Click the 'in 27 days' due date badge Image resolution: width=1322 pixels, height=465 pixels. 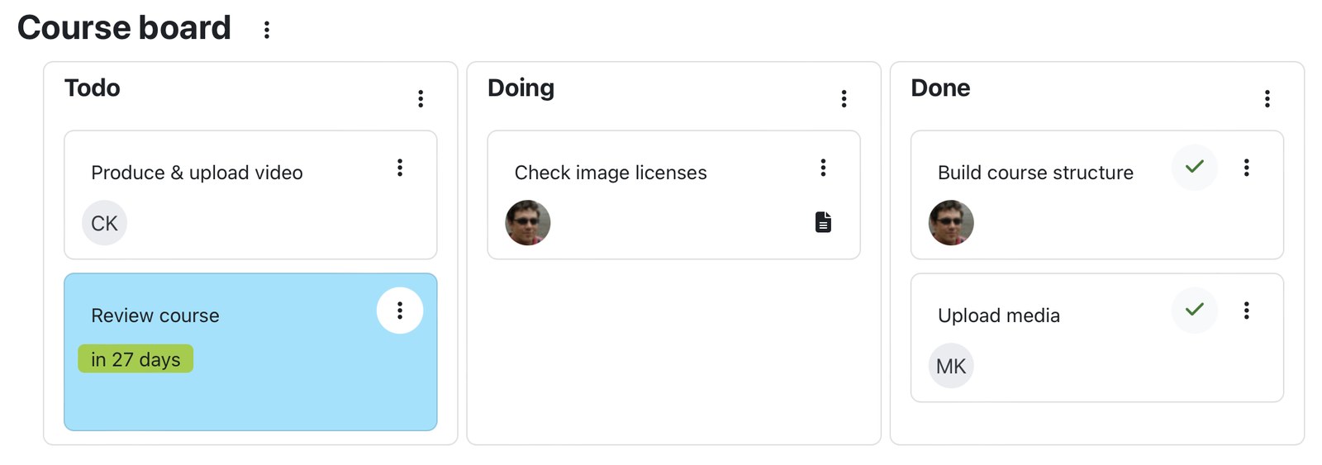[136, 359]
